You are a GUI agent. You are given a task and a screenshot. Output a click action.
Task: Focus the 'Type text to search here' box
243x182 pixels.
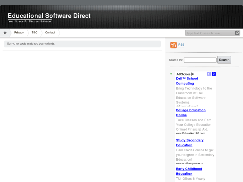click(210, 33)
